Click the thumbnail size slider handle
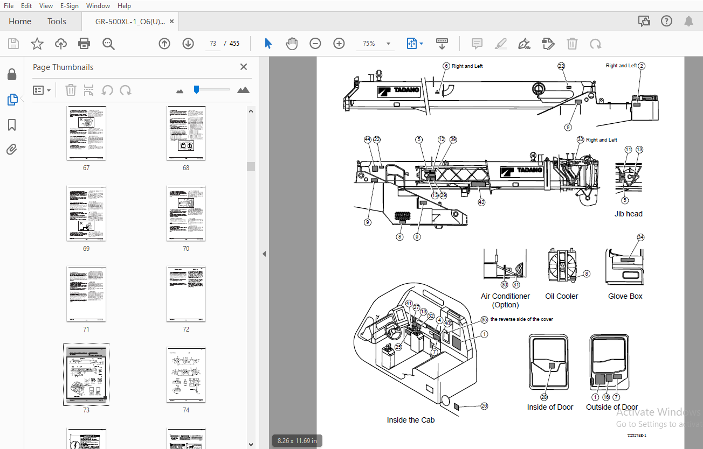Viewport: 703px width, 449px height. click(197, 89)
